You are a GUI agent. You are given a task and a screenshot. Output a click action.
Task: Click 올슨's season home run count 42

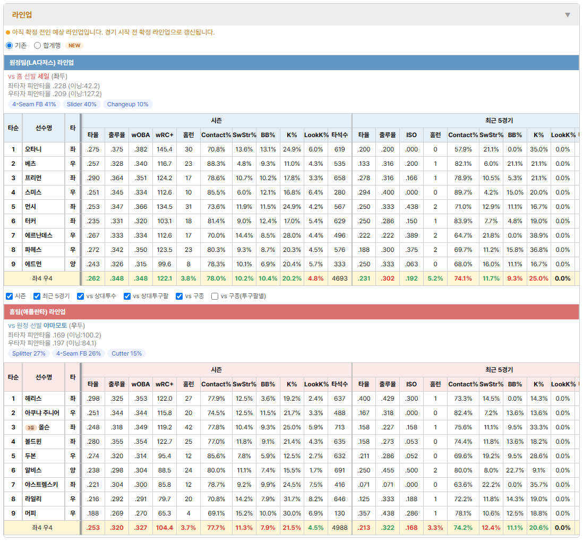click(188, 427)
